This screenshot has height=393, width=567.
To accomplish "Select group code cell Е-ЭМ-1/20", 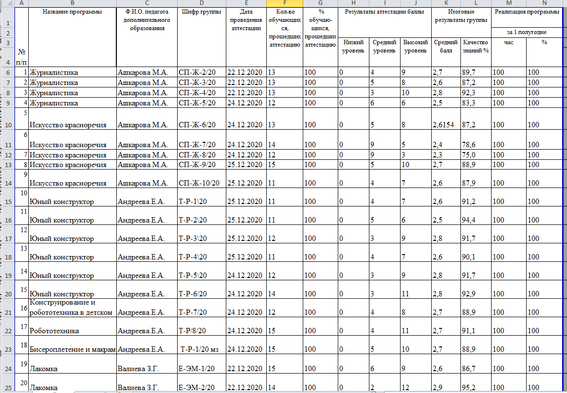I will [x=201, y=364].
